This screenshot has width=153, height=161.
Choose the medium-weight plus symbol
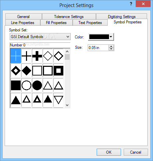tap(26, 56)
